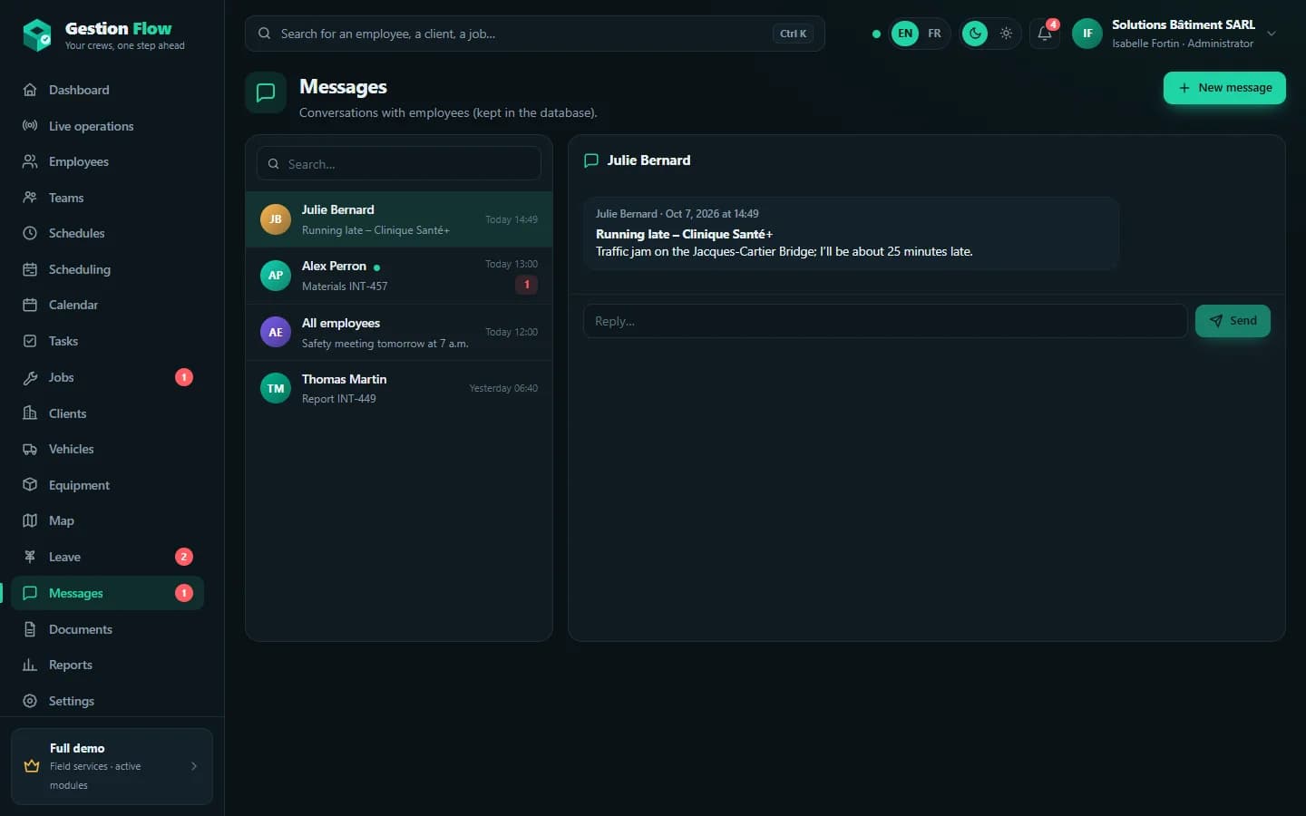Screen dimensions: 1306x816
Task: Open the Vehicles page
Action: [x=107, y=449]
